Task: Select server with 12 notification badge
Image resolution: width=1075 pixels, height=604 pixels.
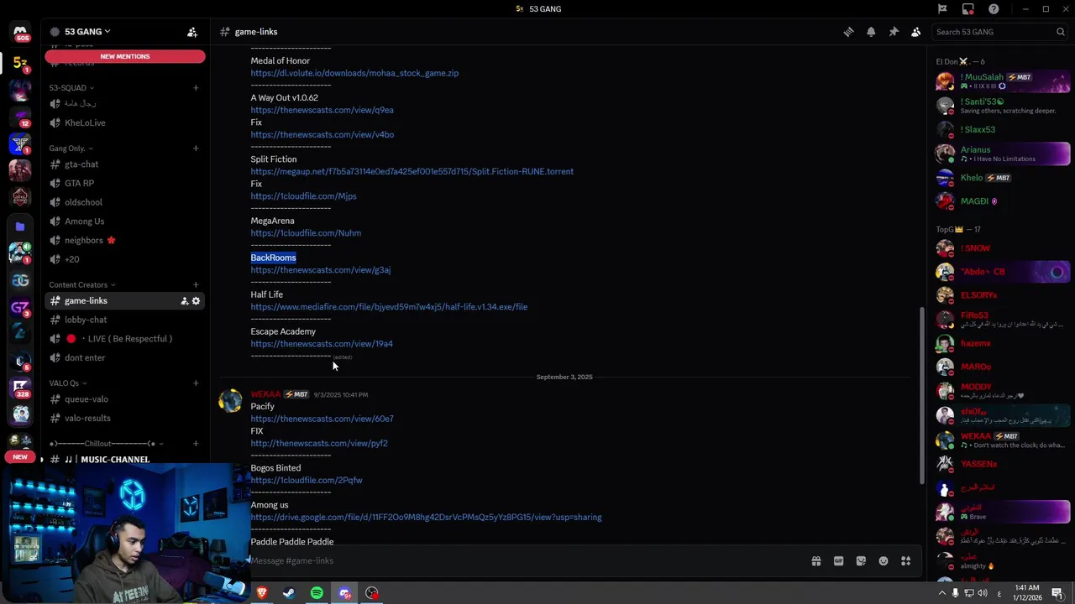Action: 20,117
